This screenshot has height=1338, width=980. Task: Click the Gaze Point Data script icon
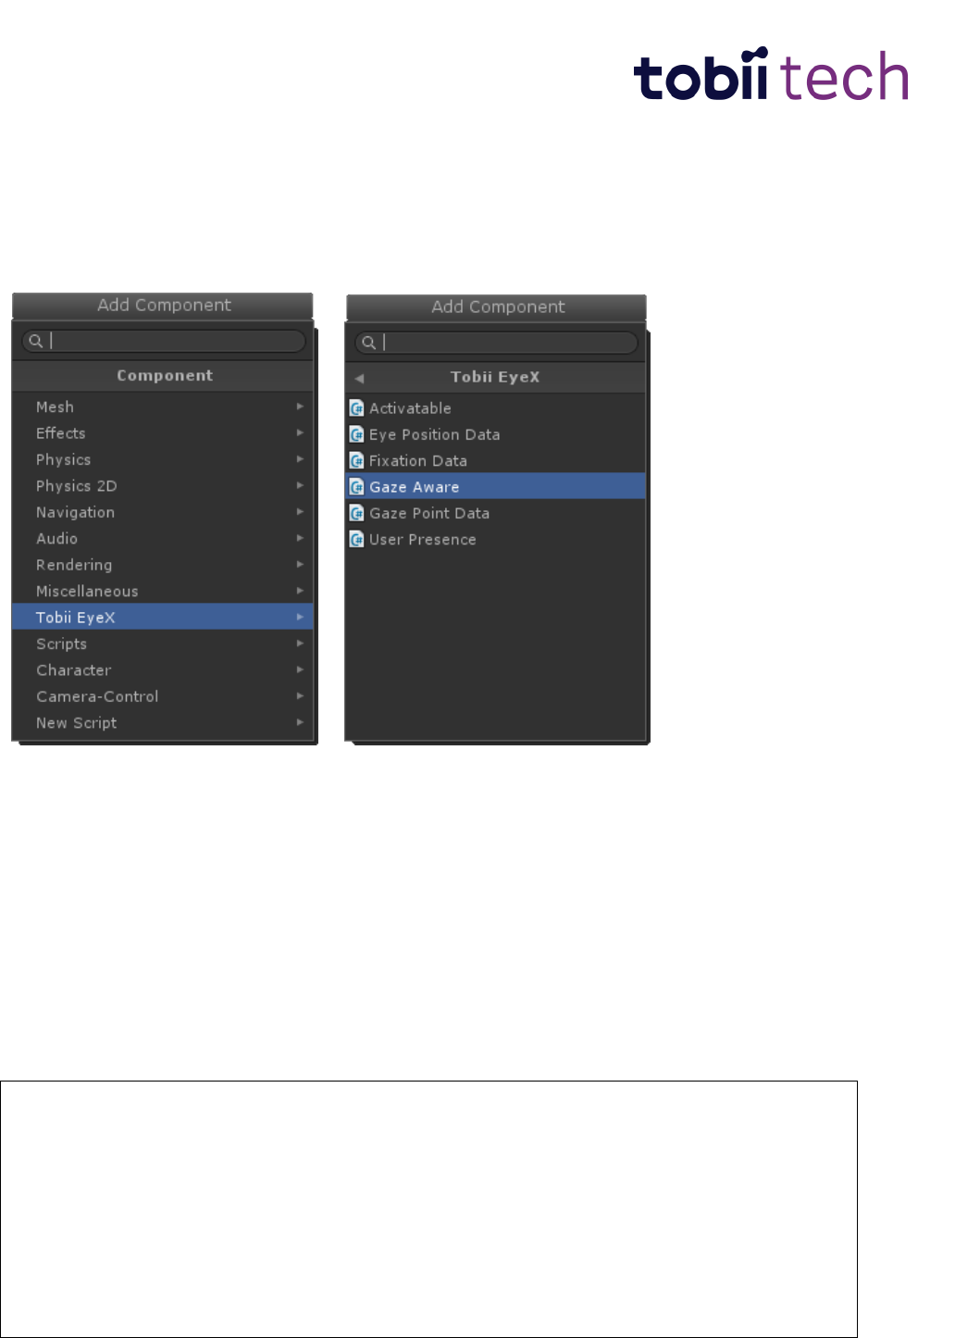click(x=356, y=513)
